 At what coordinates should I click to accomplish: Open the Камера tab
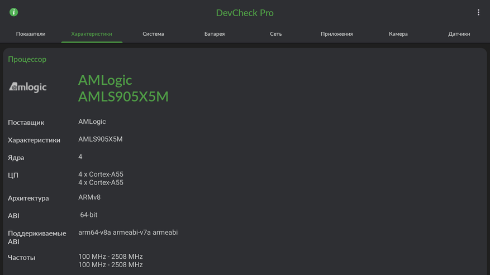(398, 33)
